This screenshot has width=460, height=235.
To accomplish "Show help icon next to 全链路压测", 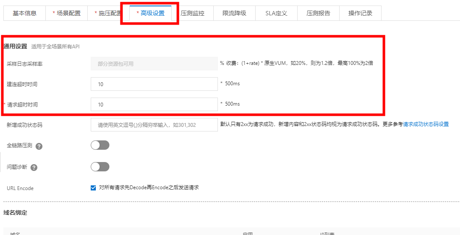I will [39, 146].
